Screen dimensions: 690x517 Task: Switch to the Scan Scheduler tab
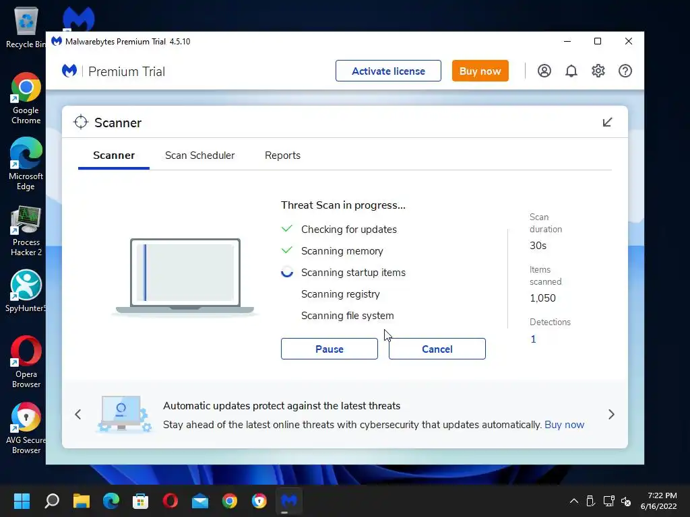199,156
